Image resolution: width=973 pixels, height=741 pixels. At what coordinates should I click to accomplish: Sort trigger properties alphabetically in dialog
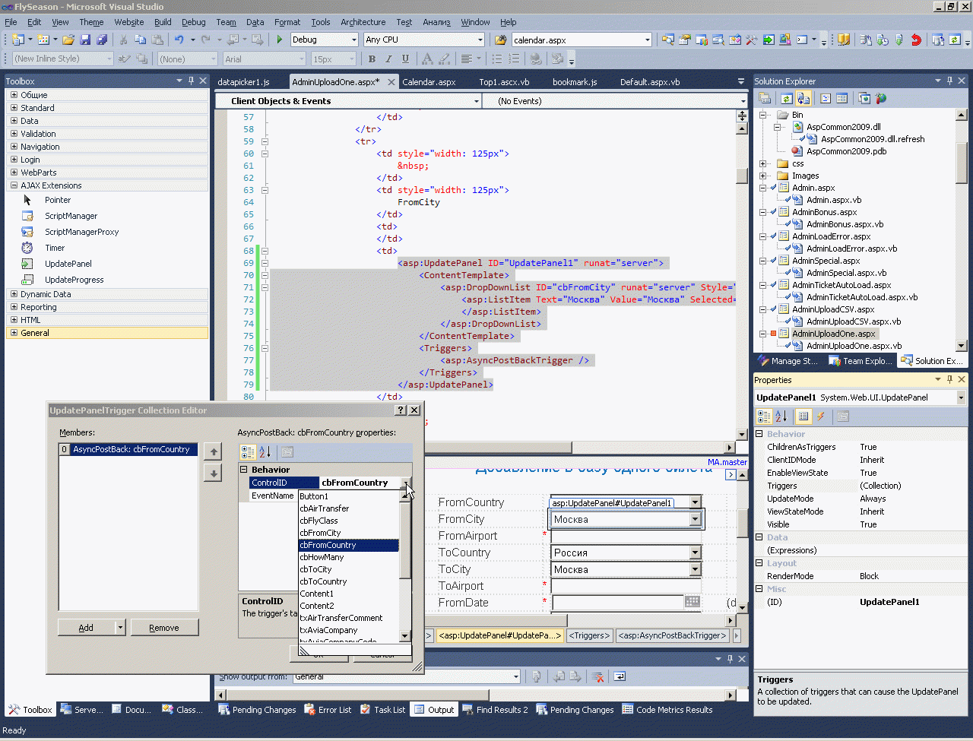coord(265,452)
